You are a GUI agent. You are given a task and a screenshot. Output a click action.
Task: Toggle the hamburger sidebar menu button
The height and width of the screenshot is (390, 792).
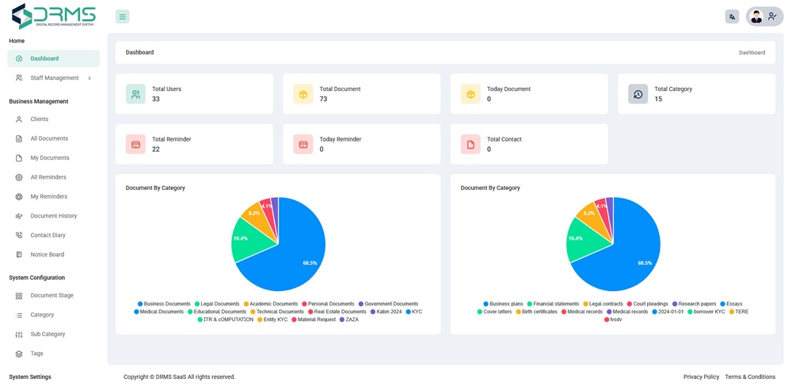[x=122, y=17]
